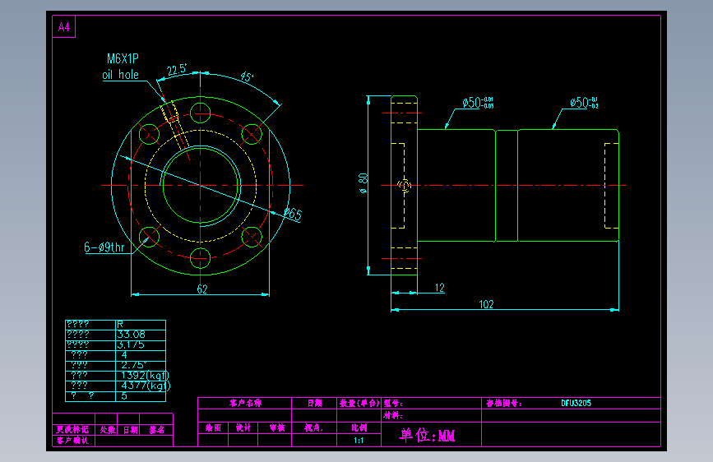Click the table value "1392(kgf)"
Screen dimensions: 713x462
[145, 375]
